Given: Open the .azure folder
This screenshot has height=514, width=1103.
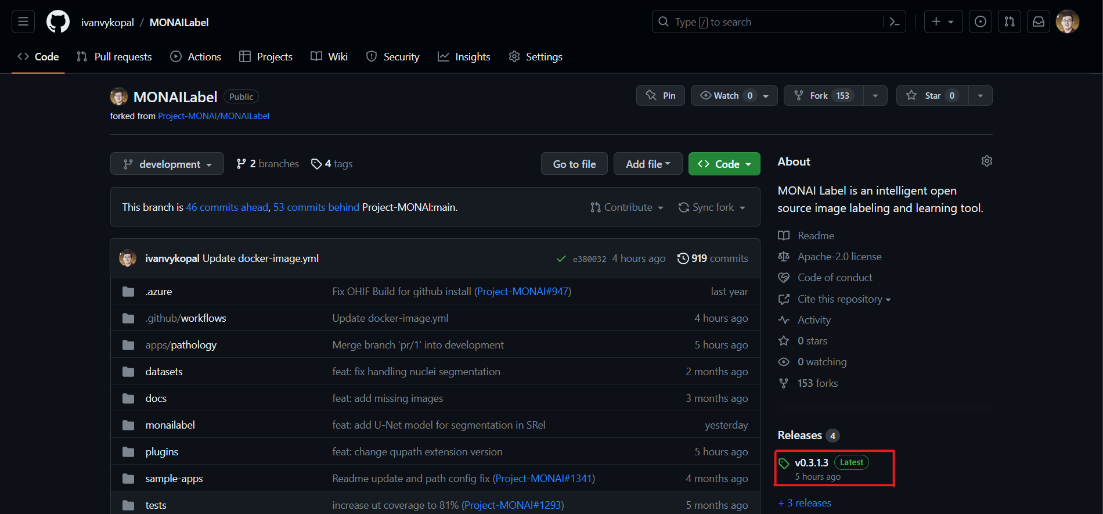Looking at the screenshot, I should (158, 292).
